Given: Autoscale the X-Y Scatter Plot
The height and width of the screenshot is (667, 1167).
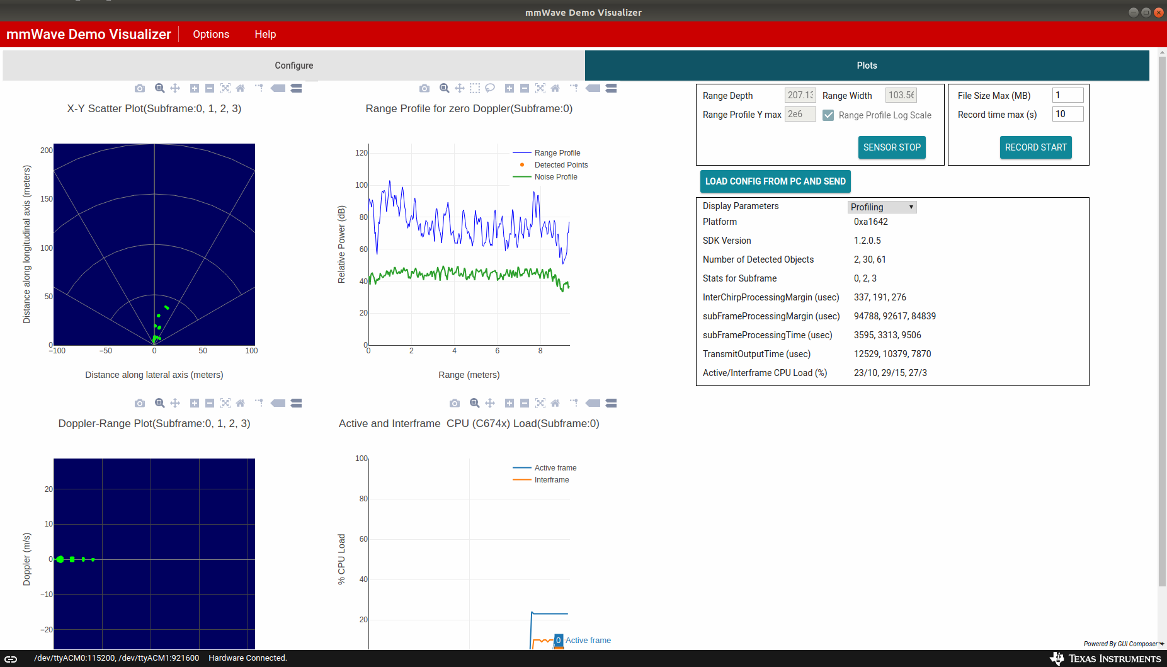Looking at the screenshot, I should (x=225, y=88).
